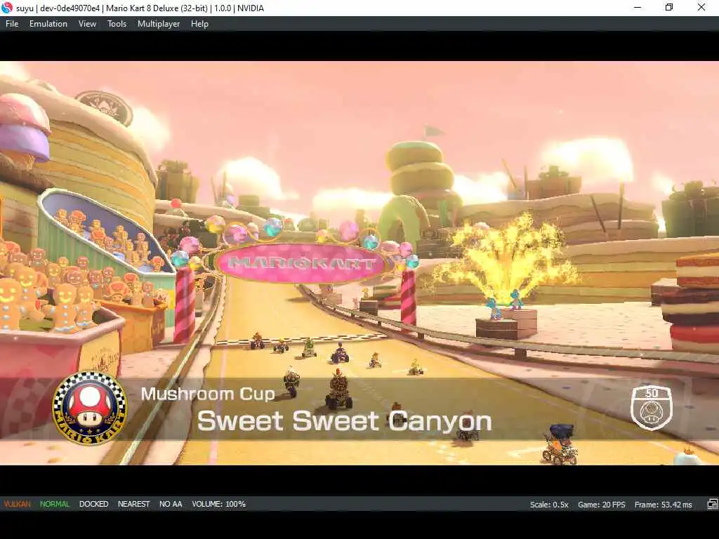The image size is (719, 539).
Task: Click the Sweet Sweet Canyon track title
Action: pos(344,421)
